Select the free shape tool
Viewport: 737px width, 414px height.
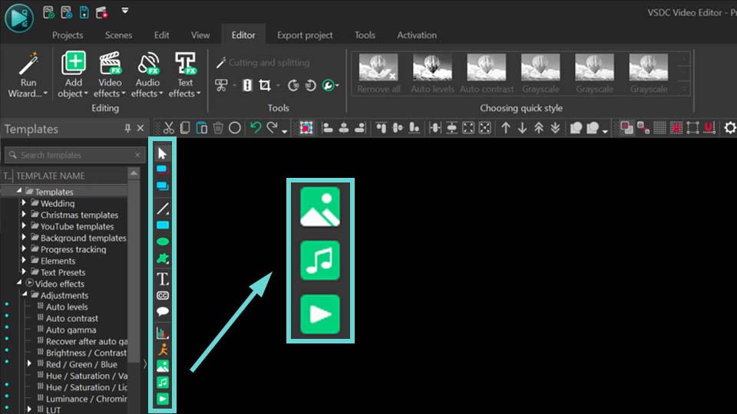tap(163, 258)
